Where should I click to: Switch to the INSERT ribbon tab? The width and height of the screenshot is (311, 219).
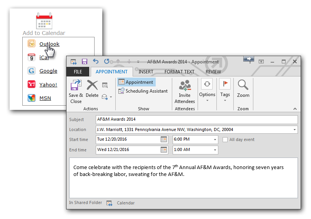tap(146, 72)
